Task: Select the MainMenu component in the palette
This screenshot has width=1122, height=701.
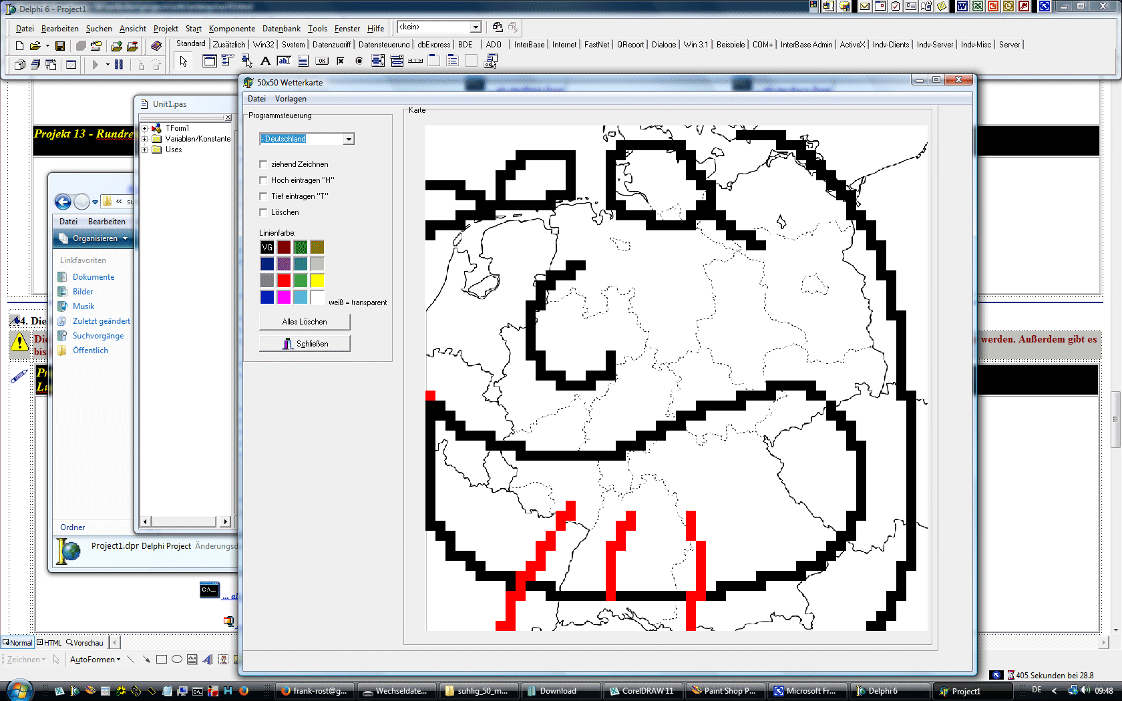Action: [x=228, y=61]
